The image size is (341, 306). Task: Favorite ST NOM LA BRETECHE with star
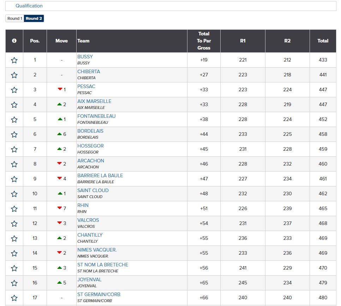tap(14, 268)
